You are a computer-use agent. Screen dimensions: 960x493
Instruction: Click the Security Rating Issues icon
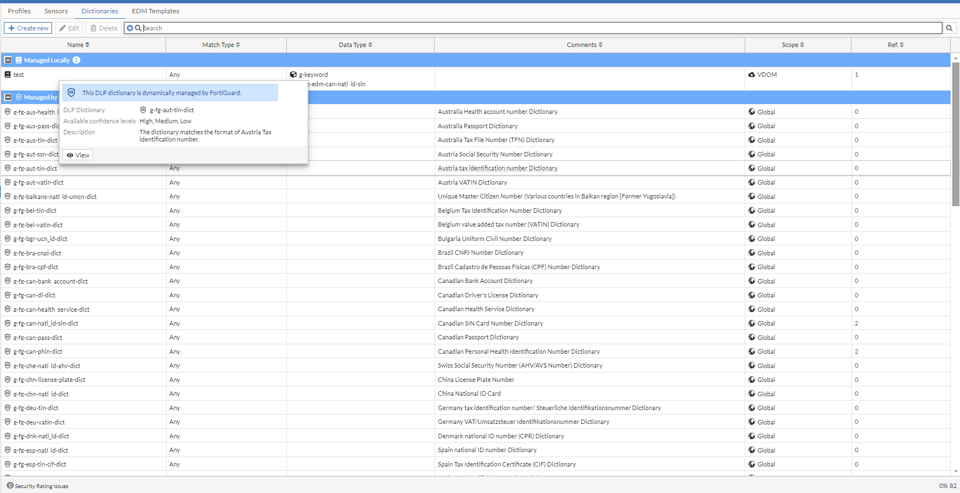pos(10,486)
